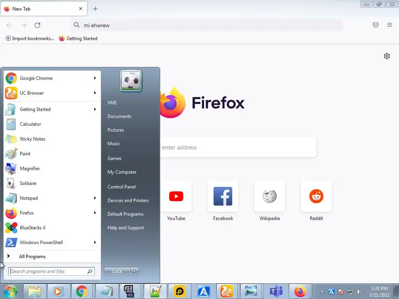The width and height of the screenshot is (399, 299).
Task: Click the new tab page search field
Action: click(238, 148)
